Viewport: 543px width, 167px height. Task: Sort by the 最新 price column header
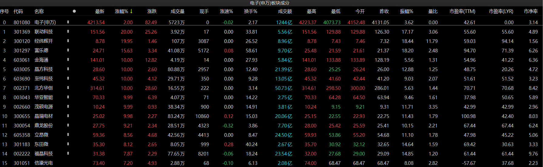[x=100, y=11]
